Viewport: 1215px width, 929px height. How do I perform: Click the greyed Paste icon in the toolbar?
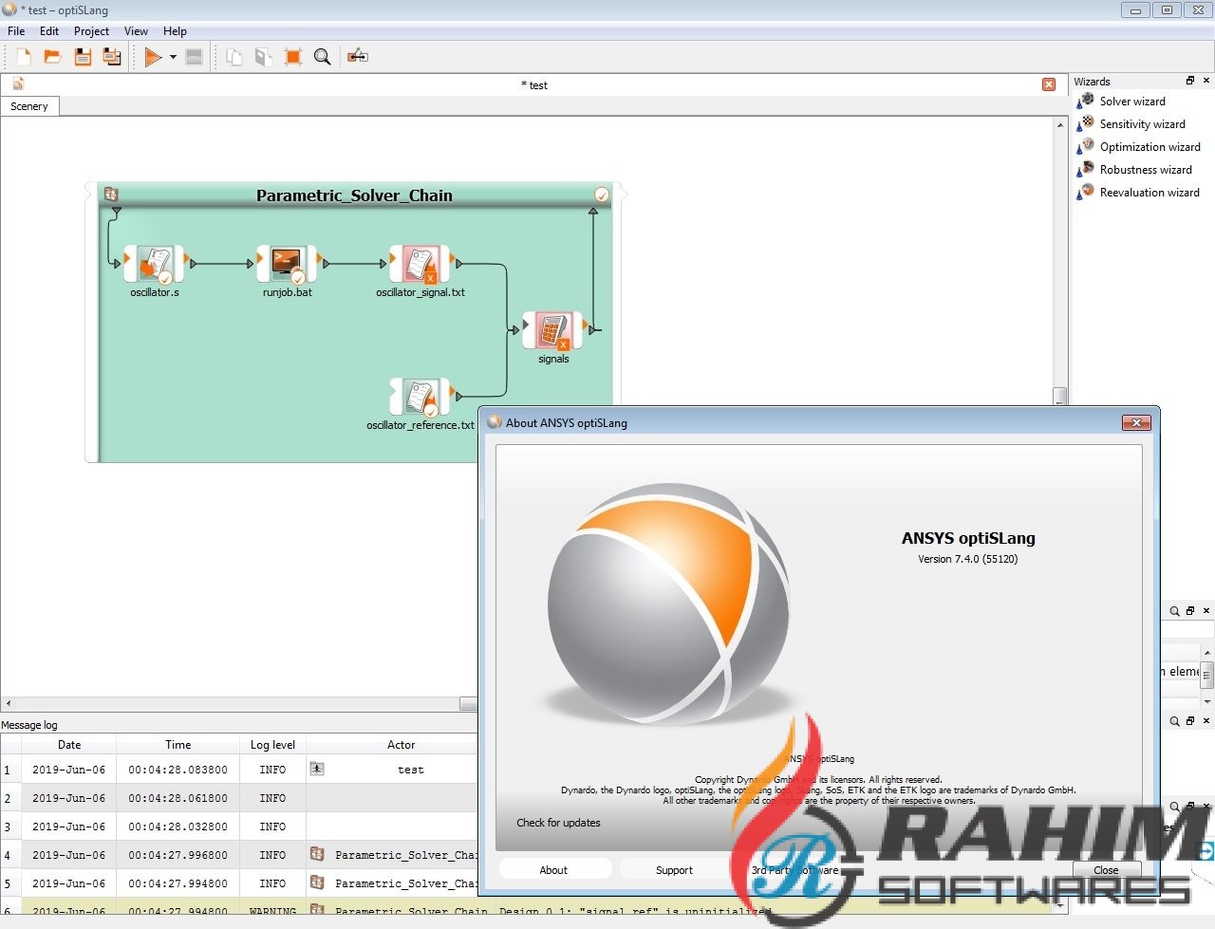(x=263, y=57)
